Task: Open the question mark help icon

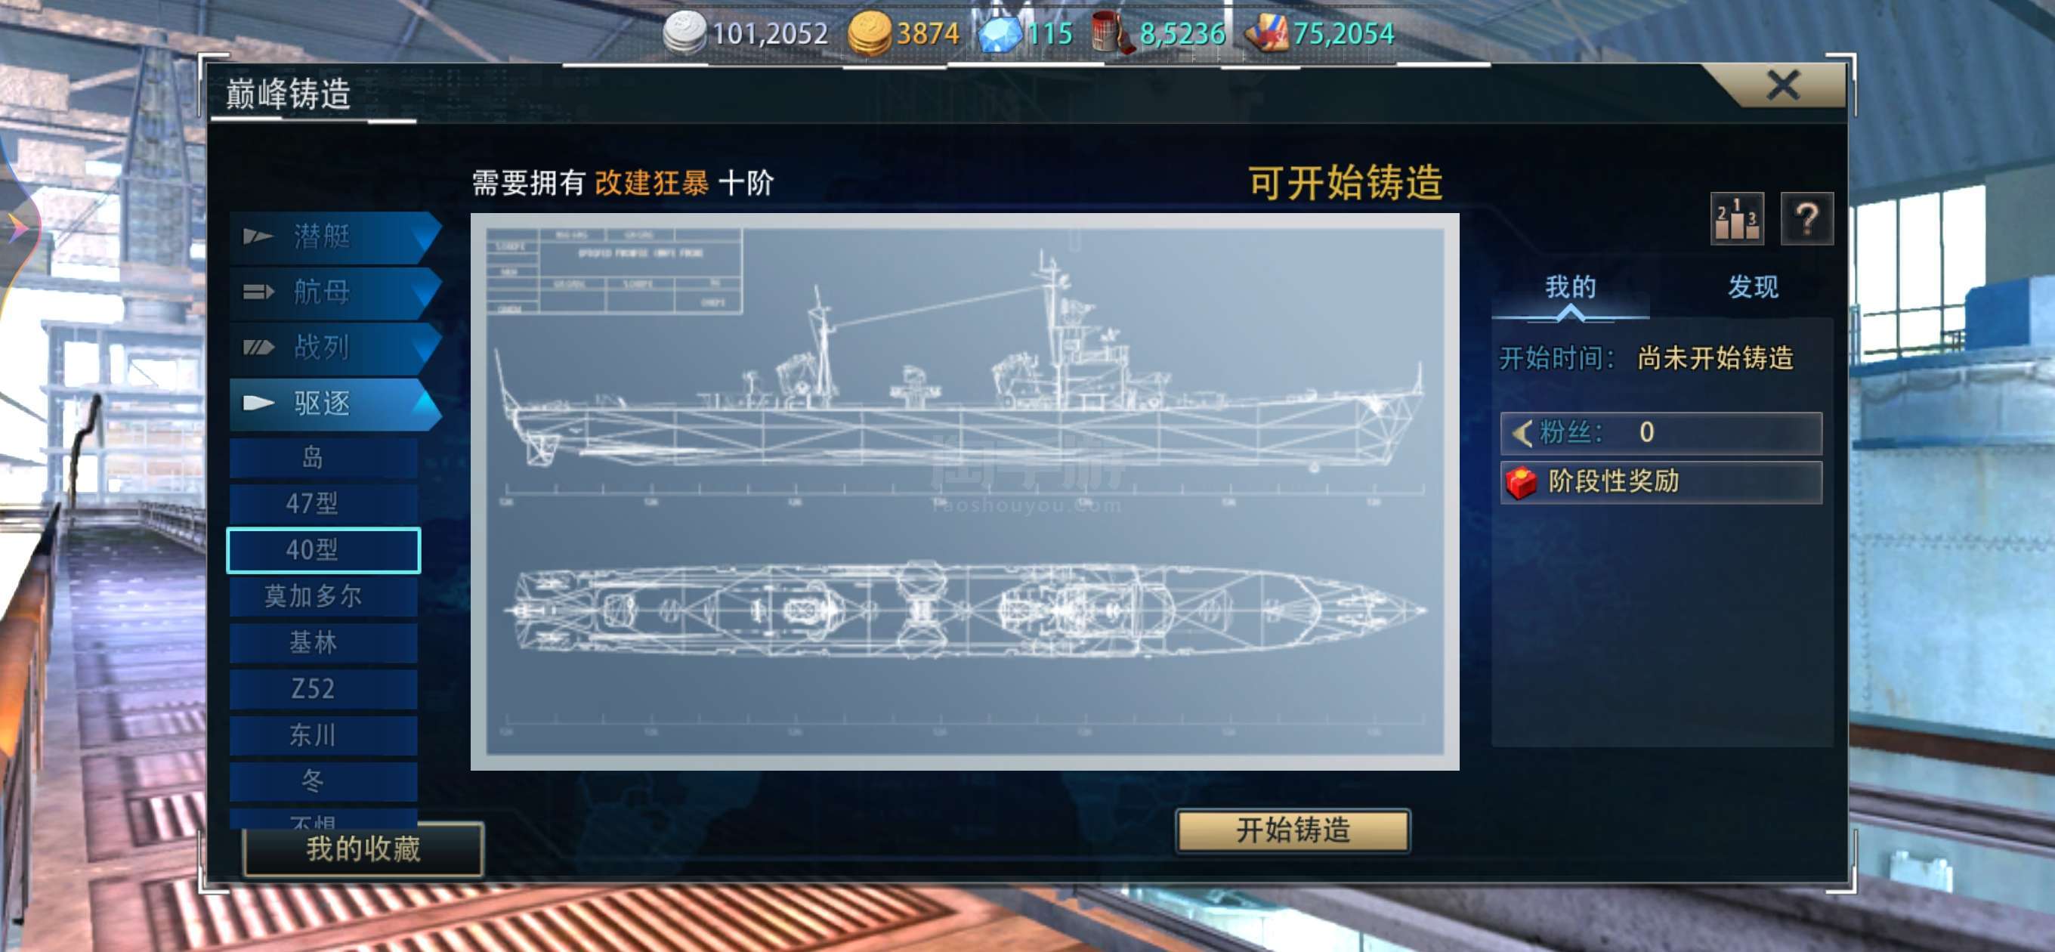Action: click(x=1806, y=218)
